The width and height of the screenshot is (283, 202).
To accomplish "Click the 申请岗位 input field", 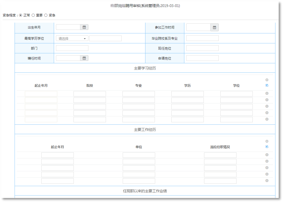I will 202,58.
